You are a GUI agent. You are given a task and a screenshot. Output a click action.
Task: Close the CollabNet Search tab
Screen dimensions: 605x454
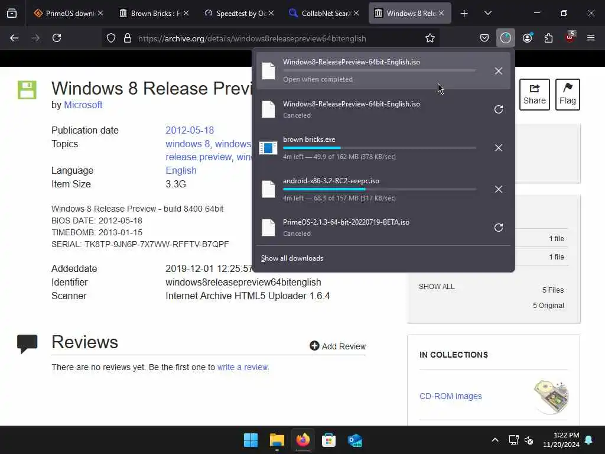pyautogui.click(x=356, y=13)
